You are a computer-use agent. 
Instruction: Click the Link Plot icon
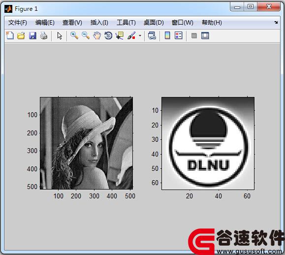tap(152, 35)
